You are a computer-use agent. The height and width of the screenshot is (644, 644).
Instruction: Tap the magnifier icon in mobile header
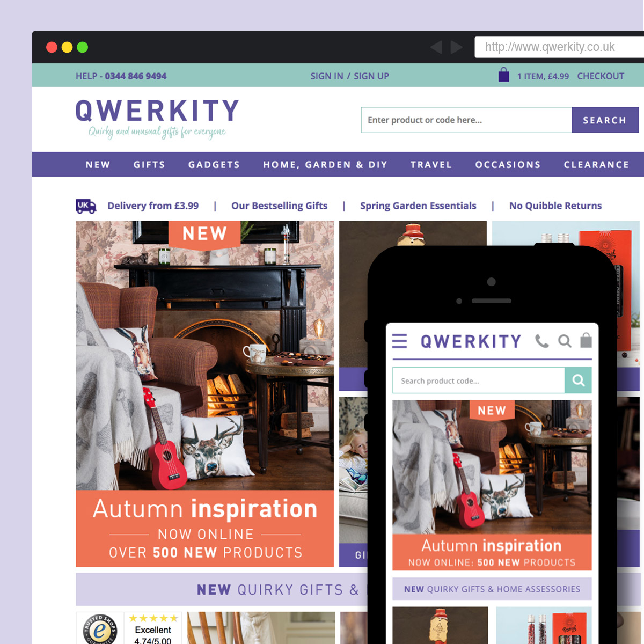tap(565, 341)
